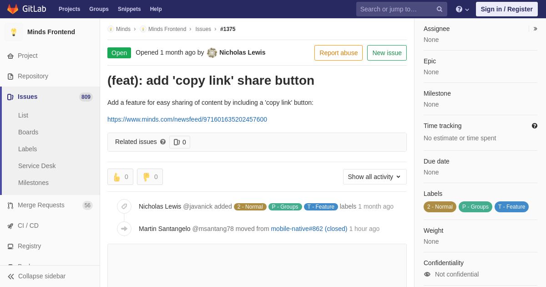Click the Issues icon in sidebar
The image size is (546, 287).
pyautogui.click(x=10, y=97)
